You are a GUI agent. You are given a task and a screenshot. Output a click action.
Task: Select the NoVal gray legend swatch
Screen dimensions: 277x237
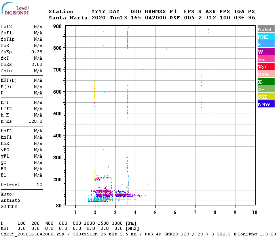tap(266, 29)
